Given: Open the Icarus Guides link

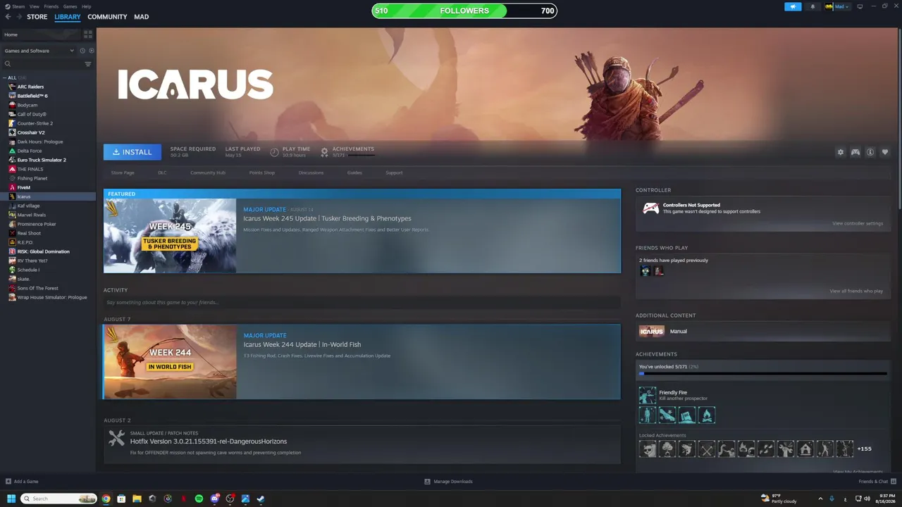Looking at the screenshot, I should (x=354, y=173).
